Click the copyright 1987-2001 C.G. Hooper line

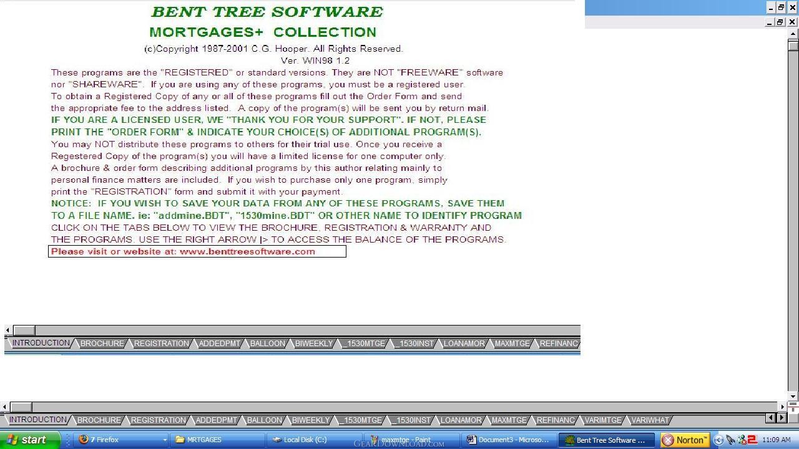click(x=273, y=49)
